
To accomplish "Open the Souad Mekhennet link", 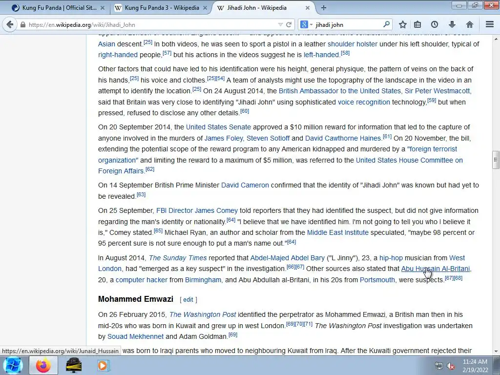I will pos(135,336).
